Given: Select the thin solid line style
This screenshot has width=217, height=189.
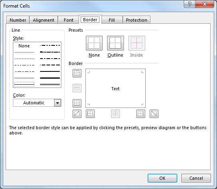Looking at the screenshot, I should 24,84.
